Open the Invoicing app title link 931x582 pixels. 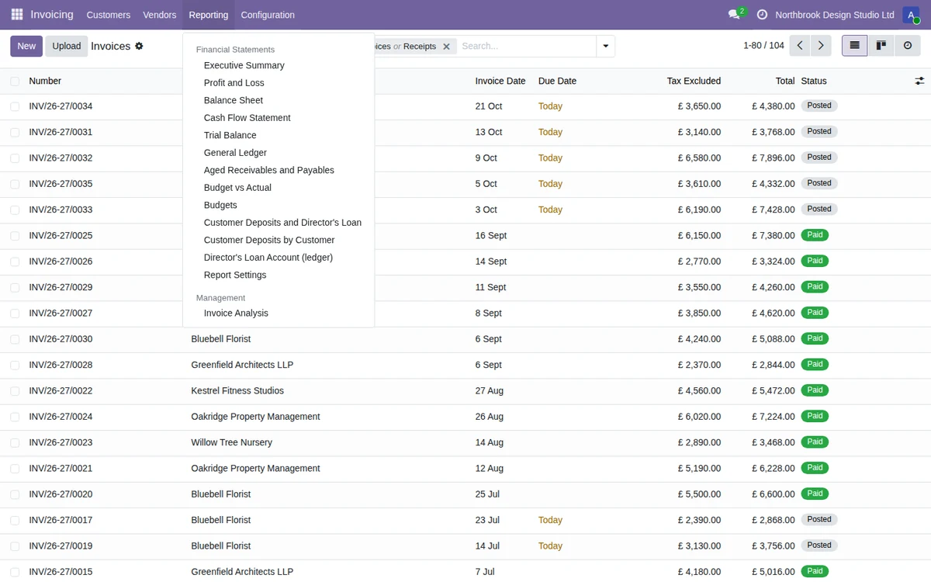click(x=52, y=15)
